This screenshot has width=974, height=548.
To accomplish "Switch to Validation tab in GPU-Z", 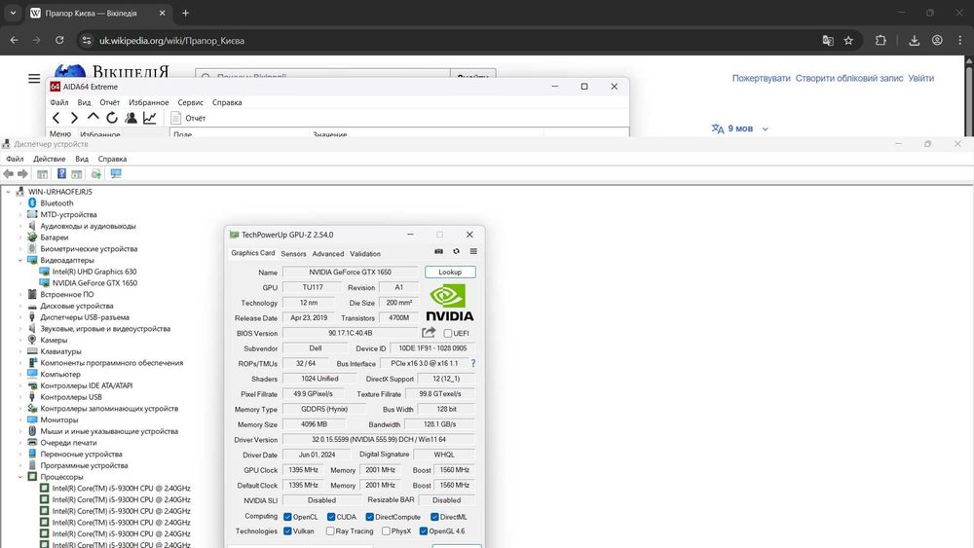I will tap(365, 253).
